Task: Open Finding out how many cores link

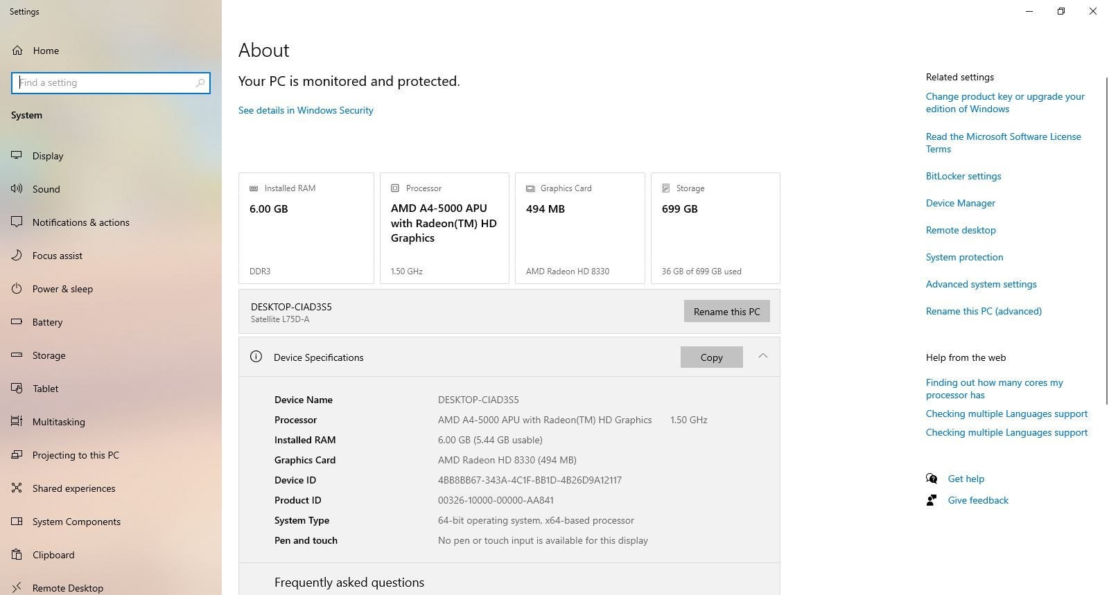Action: tap(994, 389)
